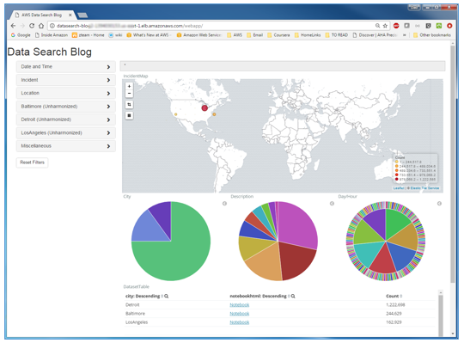The width and height of the screenshot is (464, 343).
Task: Click the Reset Filters button
Action: click(33, 162)
